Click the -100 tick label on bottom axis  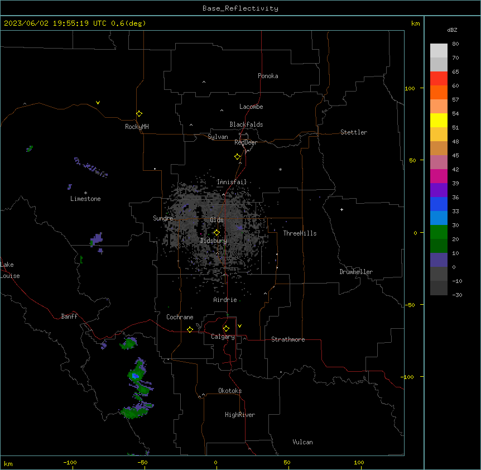pos(70,463)
